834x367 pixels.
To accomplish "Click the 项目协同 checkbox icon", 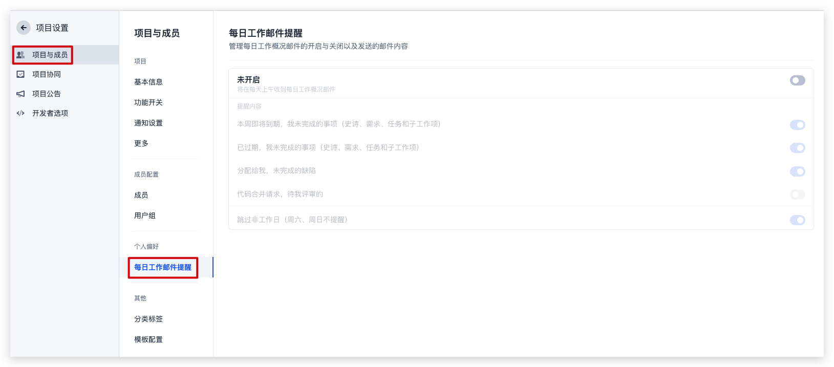I will [x=20, y=74].
